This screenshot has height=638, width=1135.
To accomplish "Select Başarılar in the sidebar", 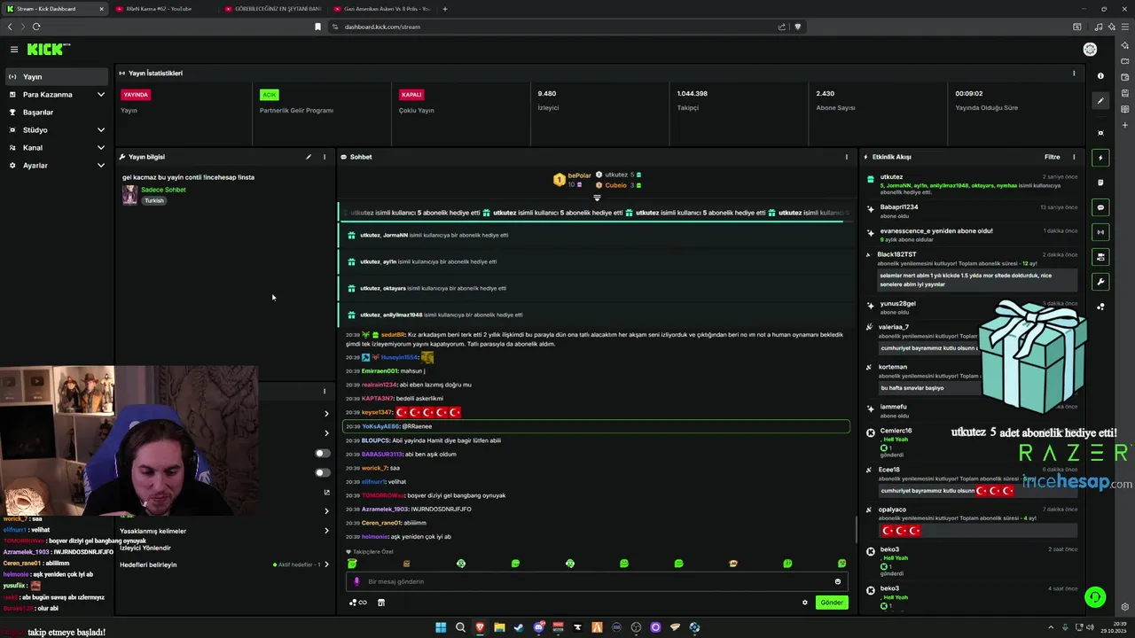I will pyautogui.click(x=57, y=113).
